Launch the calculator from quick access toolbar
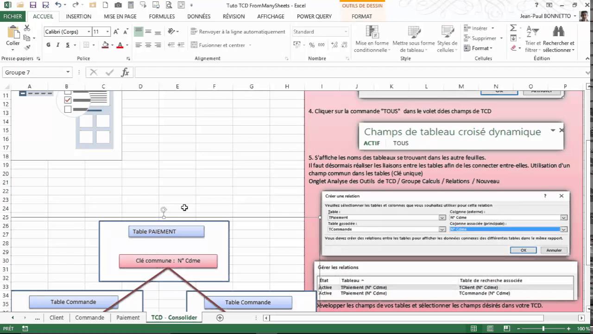 (131, 5)
